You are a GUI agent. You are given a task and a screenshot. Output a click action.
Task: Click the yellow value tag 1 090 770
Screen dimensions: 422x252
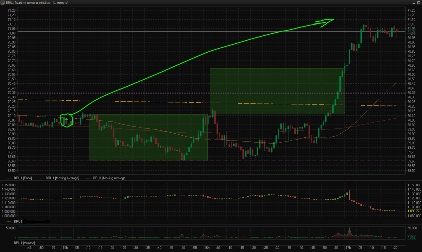(x=414, y=211)
